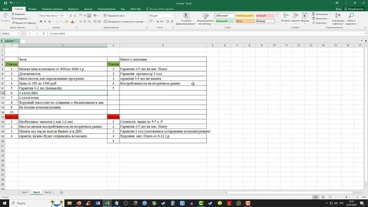Open Find and Select (Найти и выделить)
368x207 pixels.
[351, 19]
